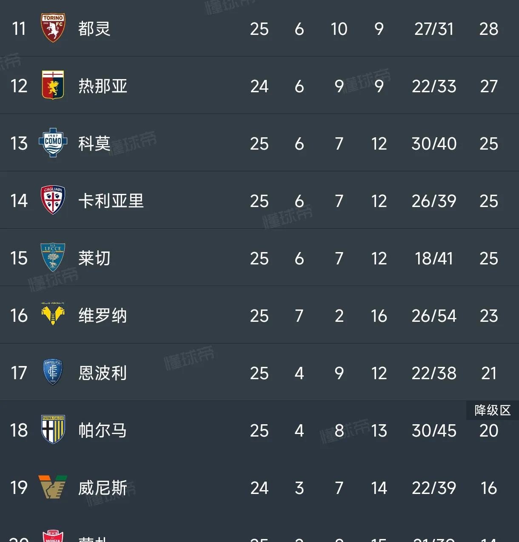
Task: Select the Parma Calcio crest
Action: 53,430
